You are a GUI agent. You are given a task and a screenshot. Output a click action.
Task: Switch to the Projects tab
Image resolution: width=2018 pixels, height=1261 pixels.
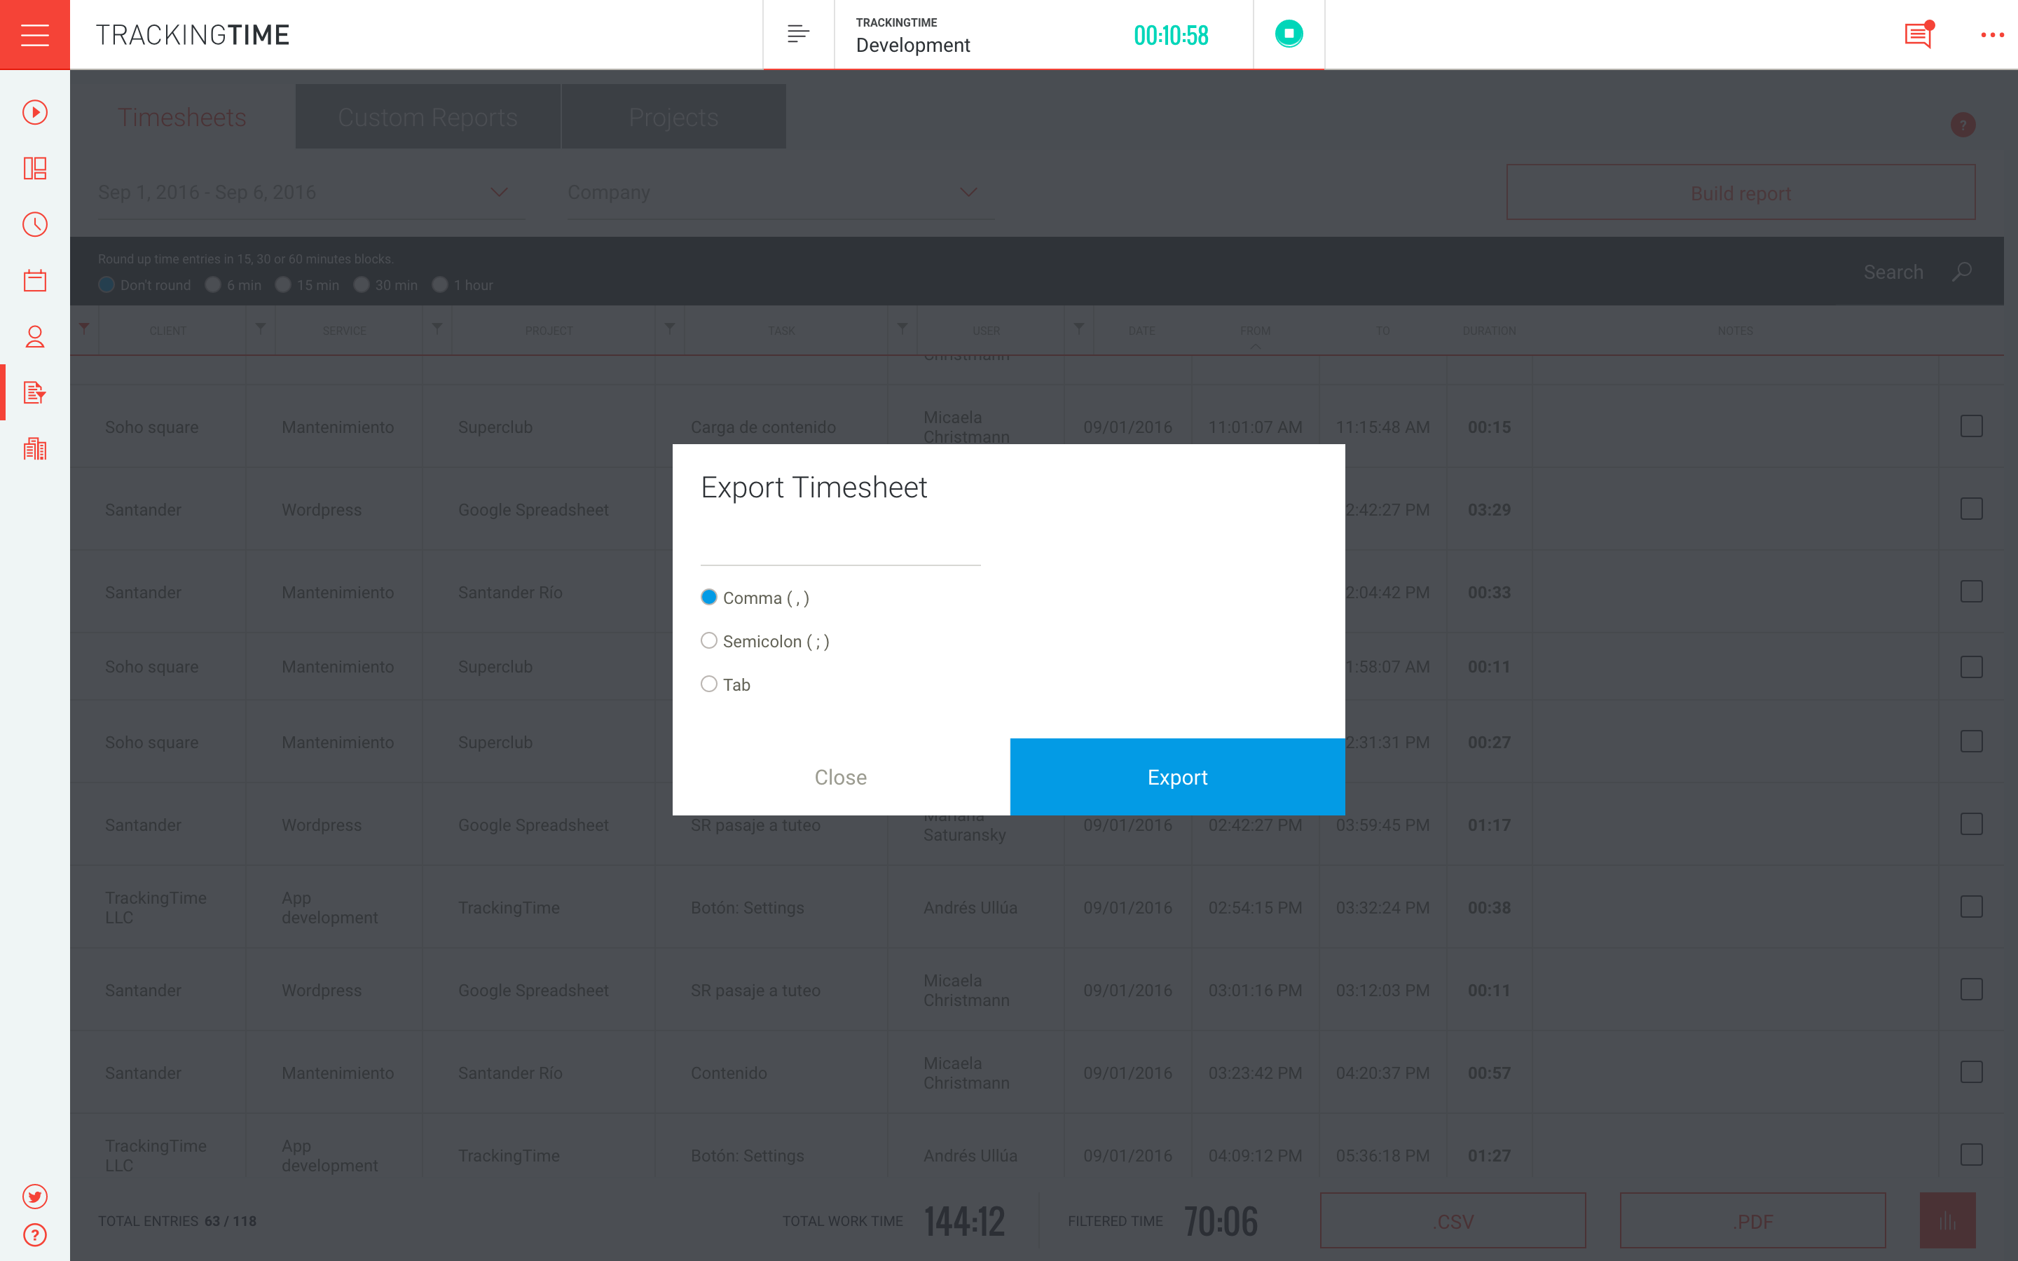coord(673,117)
